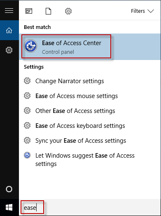Click the Ease of Access Center icon
Screen dimensions: 161x216
30,46
